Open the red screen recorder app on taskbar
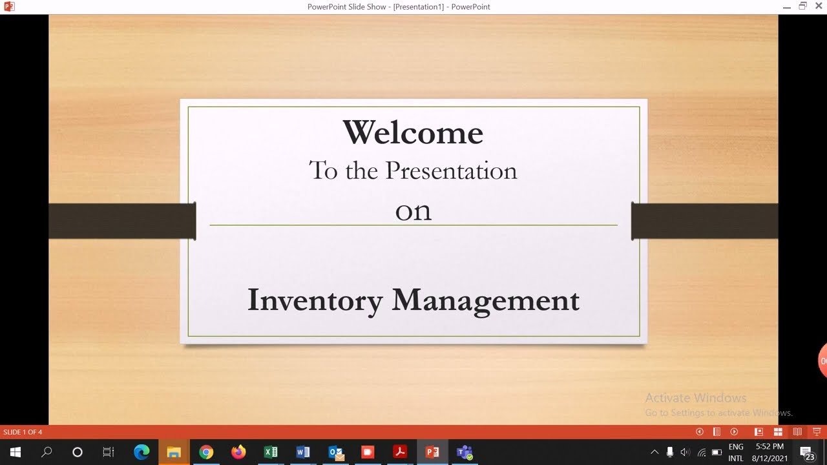Image resolution: width=827 pixels, height=465 pixels. click(x=368, y=452)
